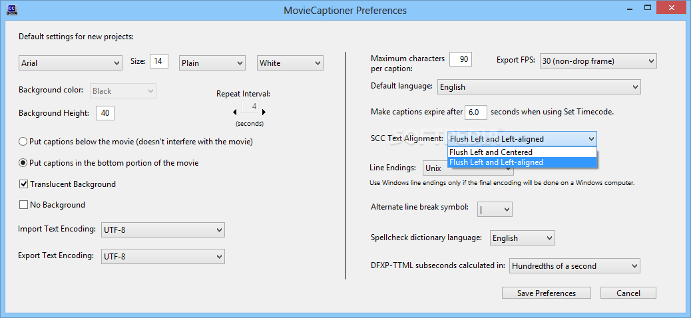Click the font Size input field
Image resolution: width=691 pixels, height=318 pixels.
[158, 61]
